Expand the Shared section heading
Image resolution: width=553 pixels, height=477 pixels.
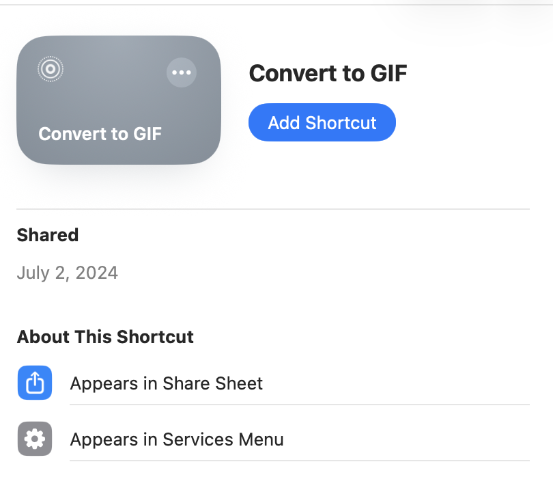point(47,234)
